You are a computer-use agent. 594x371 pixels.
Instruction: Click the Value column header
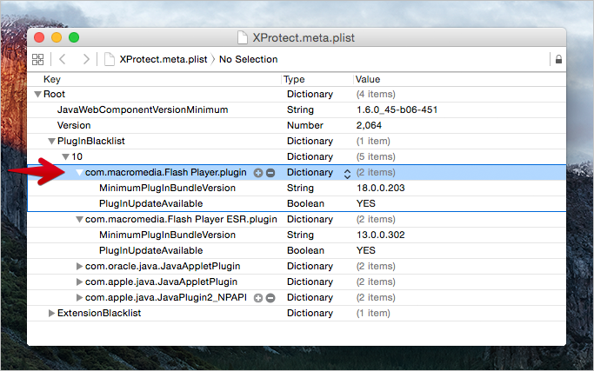tap(368, 79)
